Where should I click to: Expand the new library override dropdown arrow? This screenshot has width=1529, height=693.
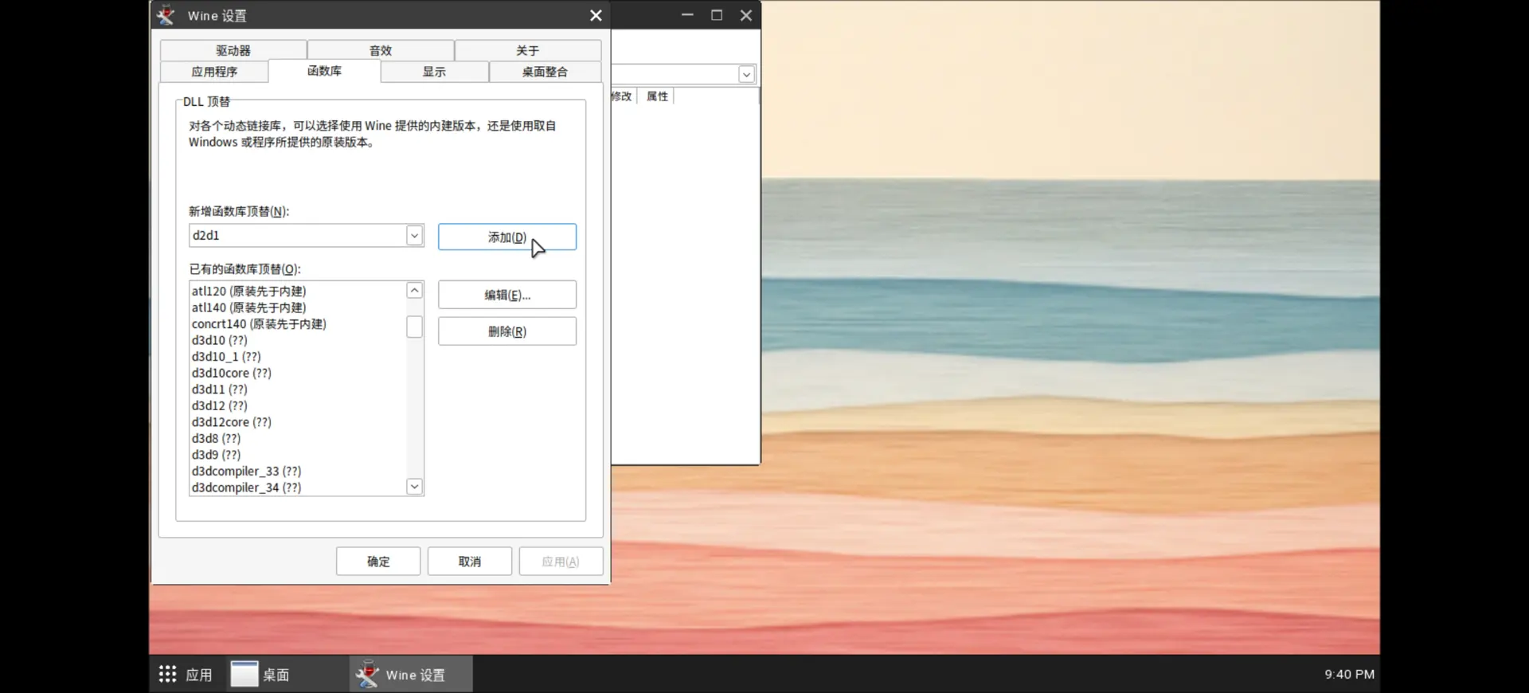pyautogui.click(x=414, y=236)
